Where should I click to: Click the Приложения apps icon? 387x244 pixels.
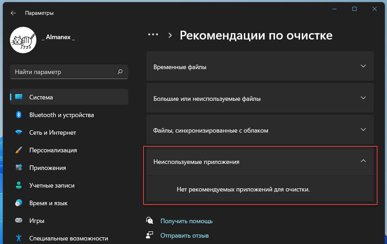pyautogui.click(x=19, y=167)
